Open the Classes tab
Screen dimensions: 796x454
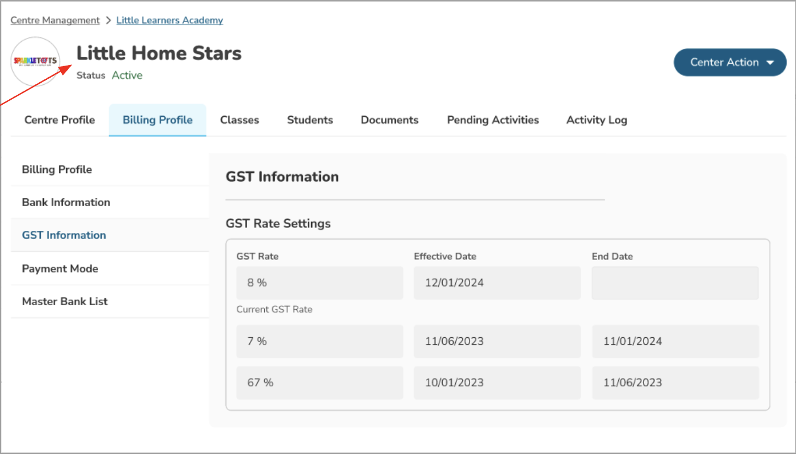[x=239, y=120]
